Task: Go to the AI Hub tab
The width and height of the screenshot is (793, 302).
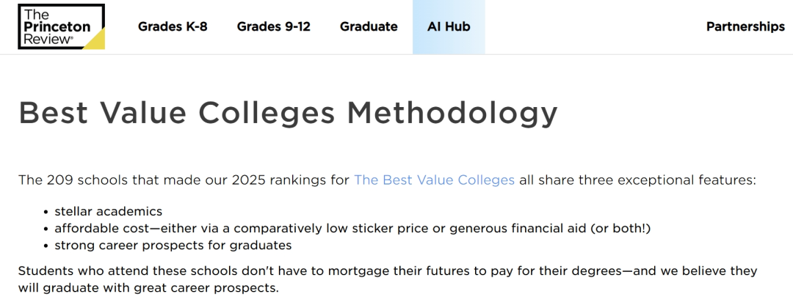Action: coord(449,27)
